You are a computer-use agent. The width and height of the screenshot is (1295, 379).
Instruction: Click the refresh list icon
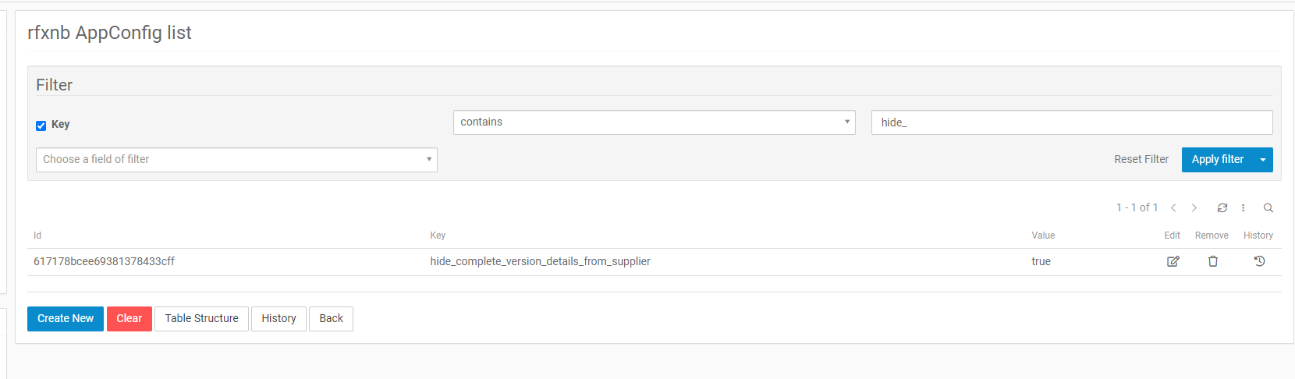[1222, 207]
